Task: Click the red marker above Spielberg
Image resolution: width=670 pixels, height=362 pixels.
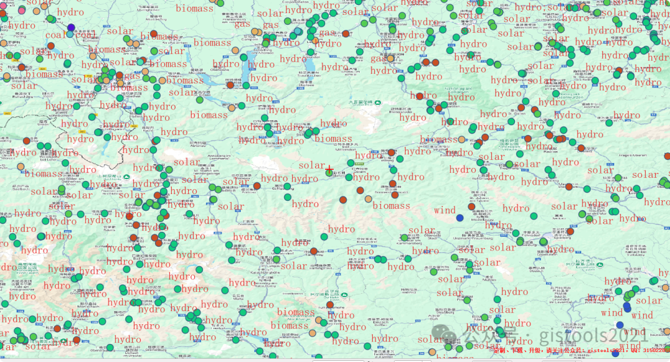Action: tap(571, 231)
